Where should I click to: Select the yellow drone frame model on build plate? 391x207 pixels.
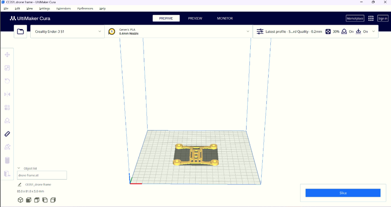(x=196, y=155)
